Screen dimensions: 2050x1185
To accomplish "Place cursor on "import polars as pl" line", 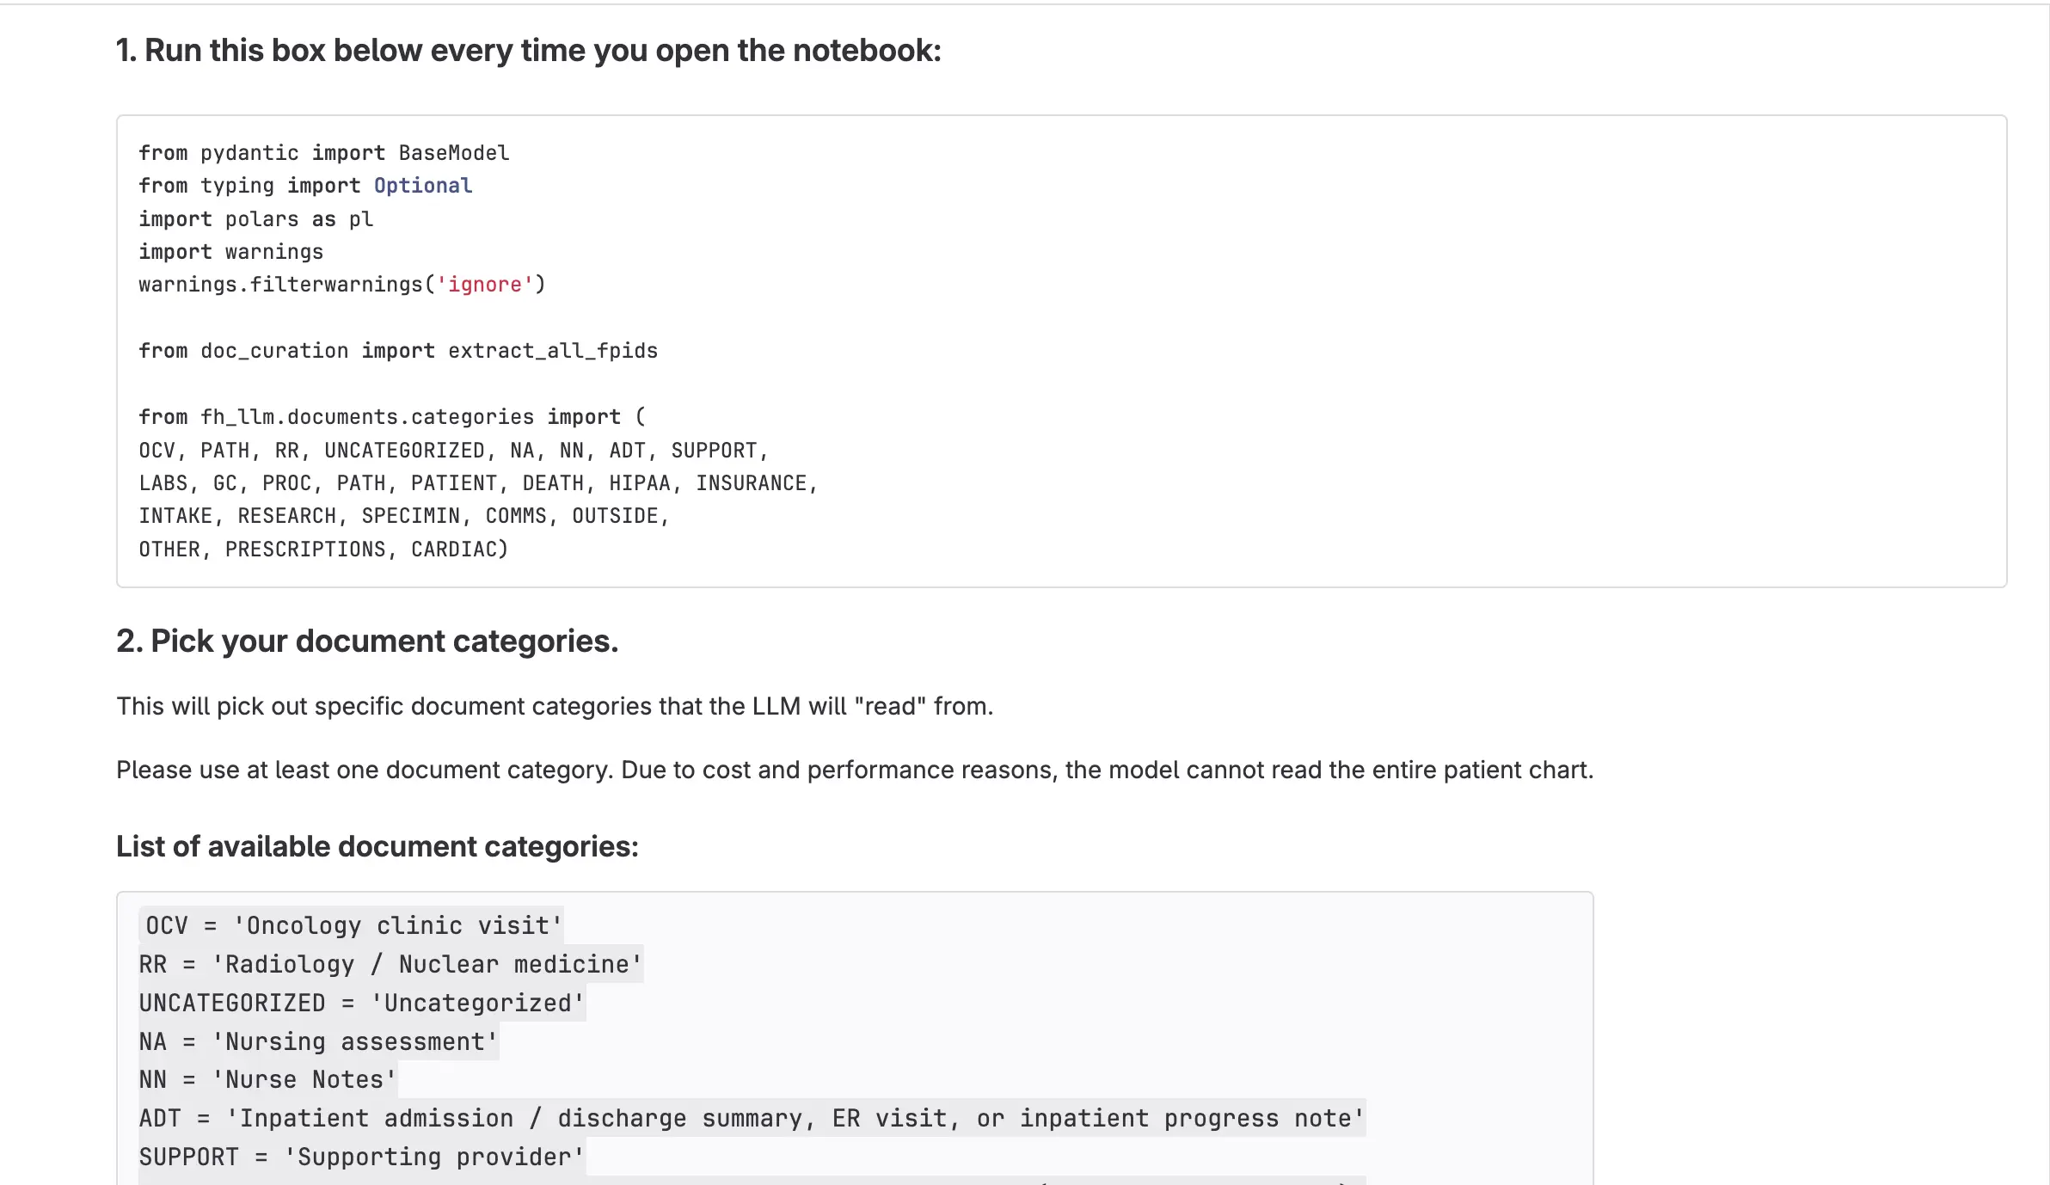I will pos(256,219).
